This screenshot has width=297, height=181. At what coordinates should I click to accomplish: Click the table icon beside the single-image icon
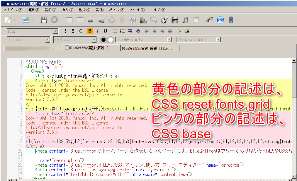[80, 20]
